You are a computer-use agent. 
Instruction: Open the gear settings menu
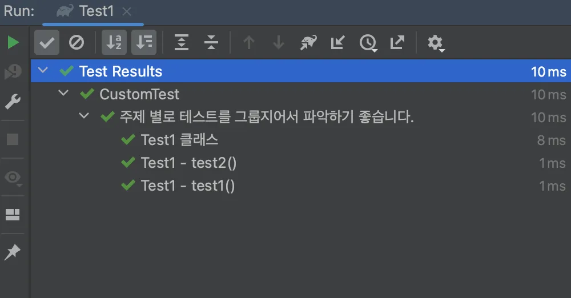(x=436, y=43)
